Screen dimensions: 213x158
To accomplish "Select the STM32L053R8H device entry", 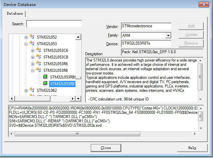I will coord(62,77).
